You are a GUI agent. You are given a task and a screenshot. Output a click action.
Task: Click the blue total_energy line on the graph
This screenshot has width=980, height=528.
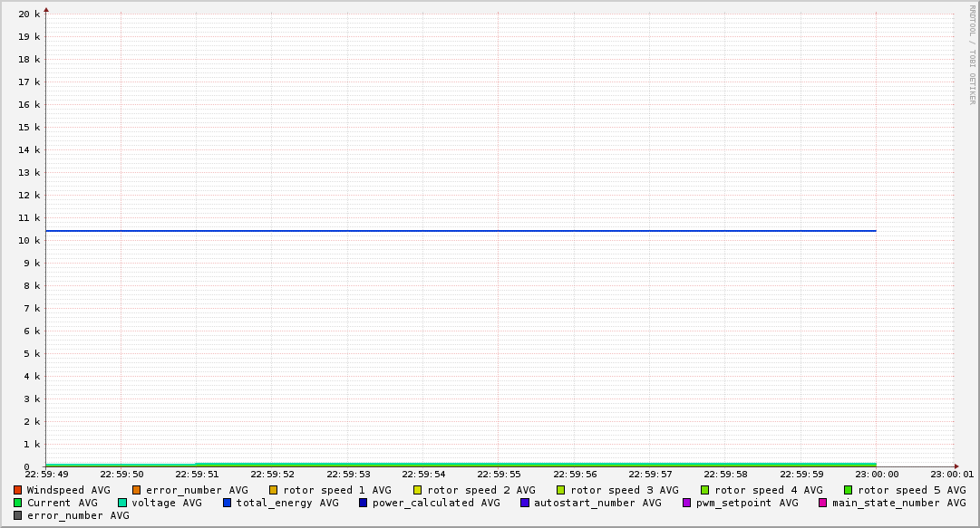453,231
